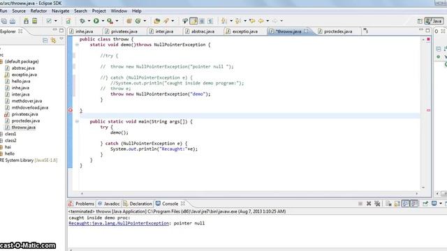Click the New Java Class icon
Image resolution: width=447 pixels, height=251 pixels.
pyautogui.click(x=138, y=21)
